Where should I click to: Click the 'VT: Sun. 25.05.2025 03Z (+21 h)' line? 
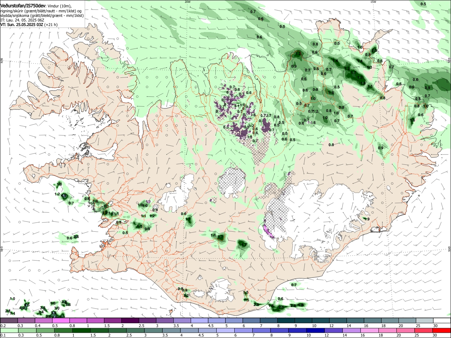pyautogui.click(x=29, y=25)
